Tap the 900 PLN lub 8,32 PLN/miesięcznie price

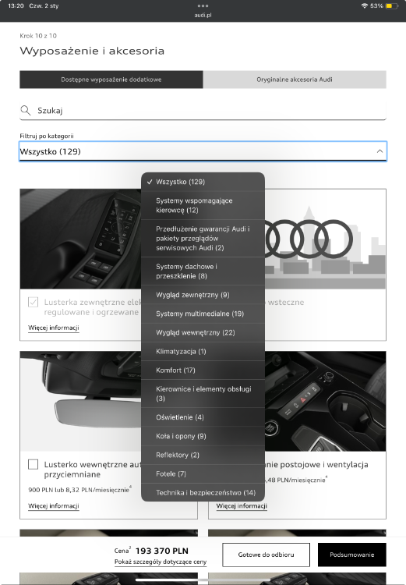point(79,490)
